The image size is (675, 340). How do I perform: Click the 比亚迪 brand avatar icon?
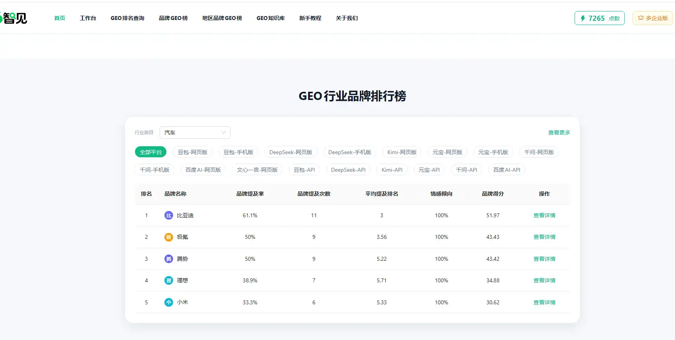(169, 215)
